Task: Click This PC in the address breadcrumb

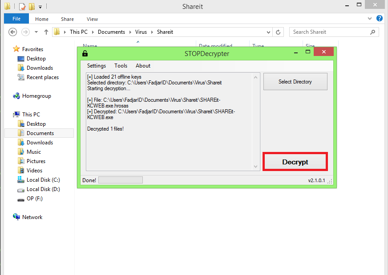Action: coord(79,32)
